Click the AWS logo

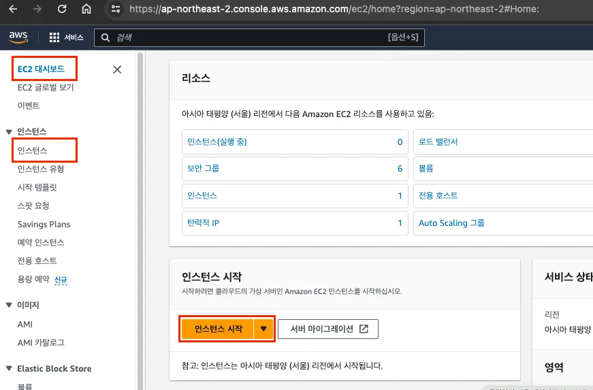(x=18, y=37)
